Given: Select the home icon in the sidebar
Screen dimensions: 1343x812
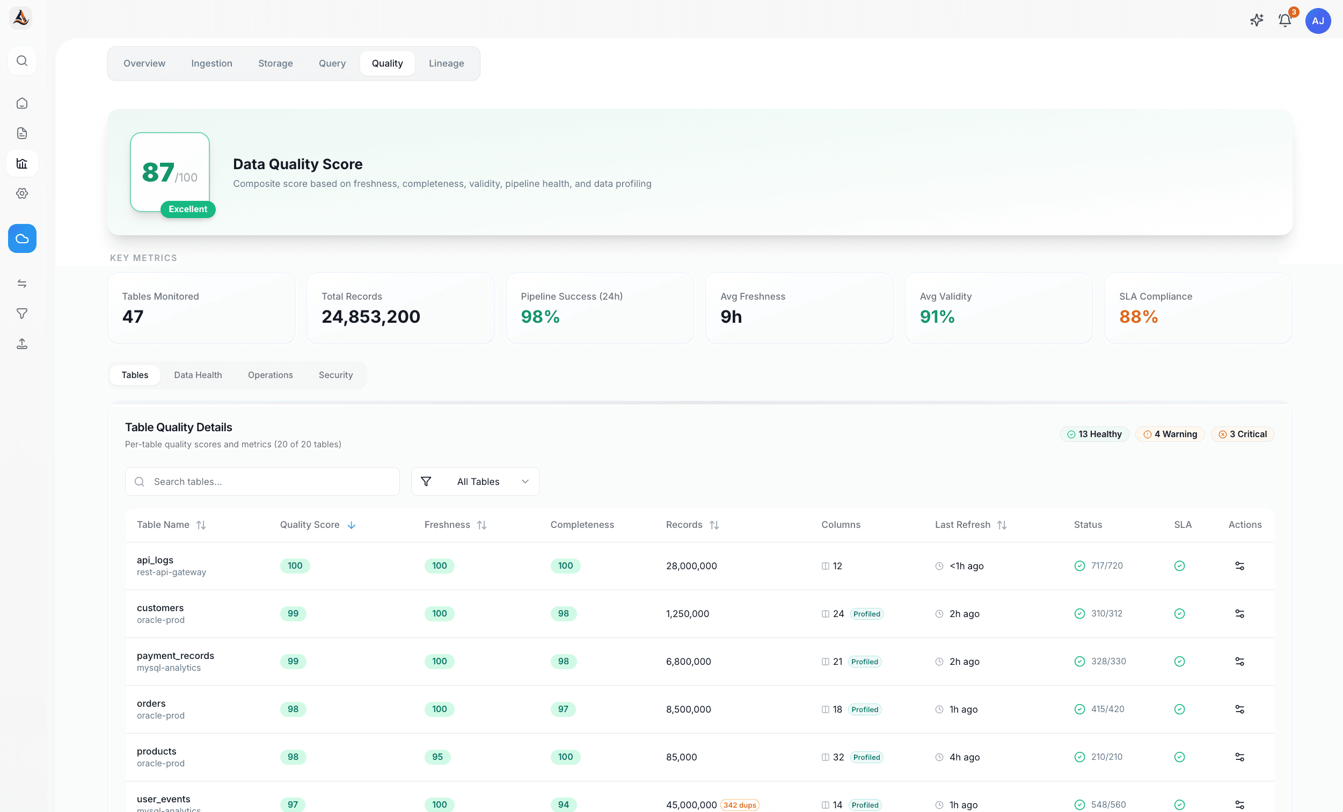Looking at the screenshot, I should point(22,103).
